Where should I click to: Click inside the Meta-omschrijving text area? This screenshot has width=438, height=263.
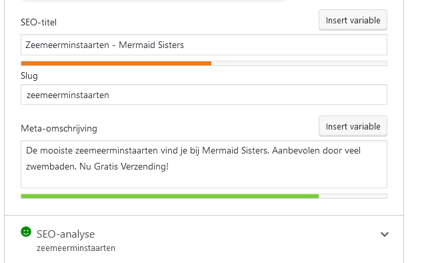click(x=204, y=164)
